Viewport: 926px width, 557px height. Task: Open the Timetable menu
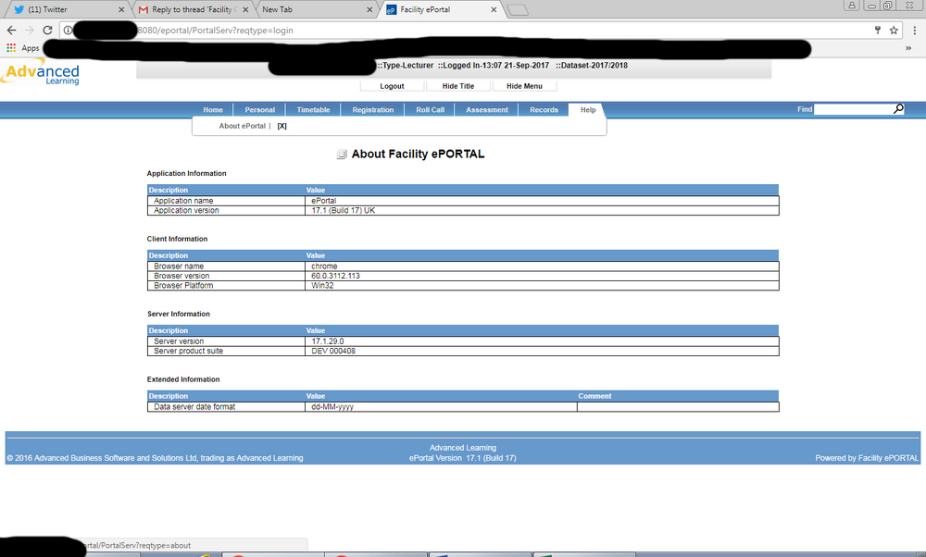(314, 110)
